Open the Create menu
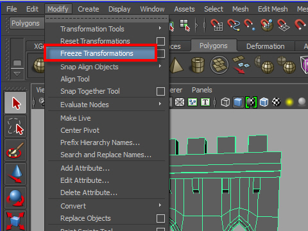Image resolution: width=308 pixels, height=231 pixels. pos(89,9)
